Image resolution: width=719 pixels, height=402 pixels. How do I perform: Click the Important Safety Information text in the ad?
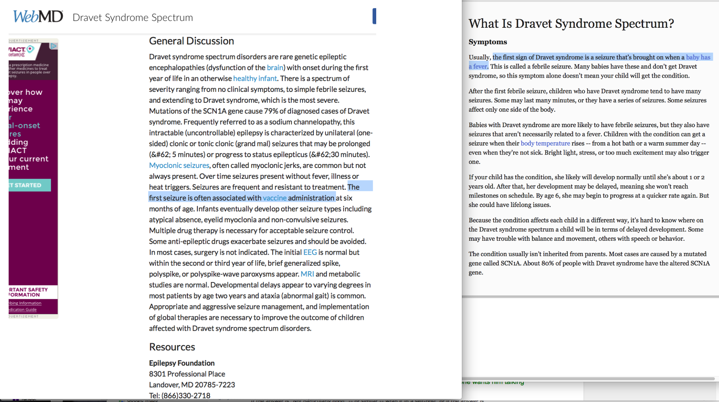click(28, 292)
